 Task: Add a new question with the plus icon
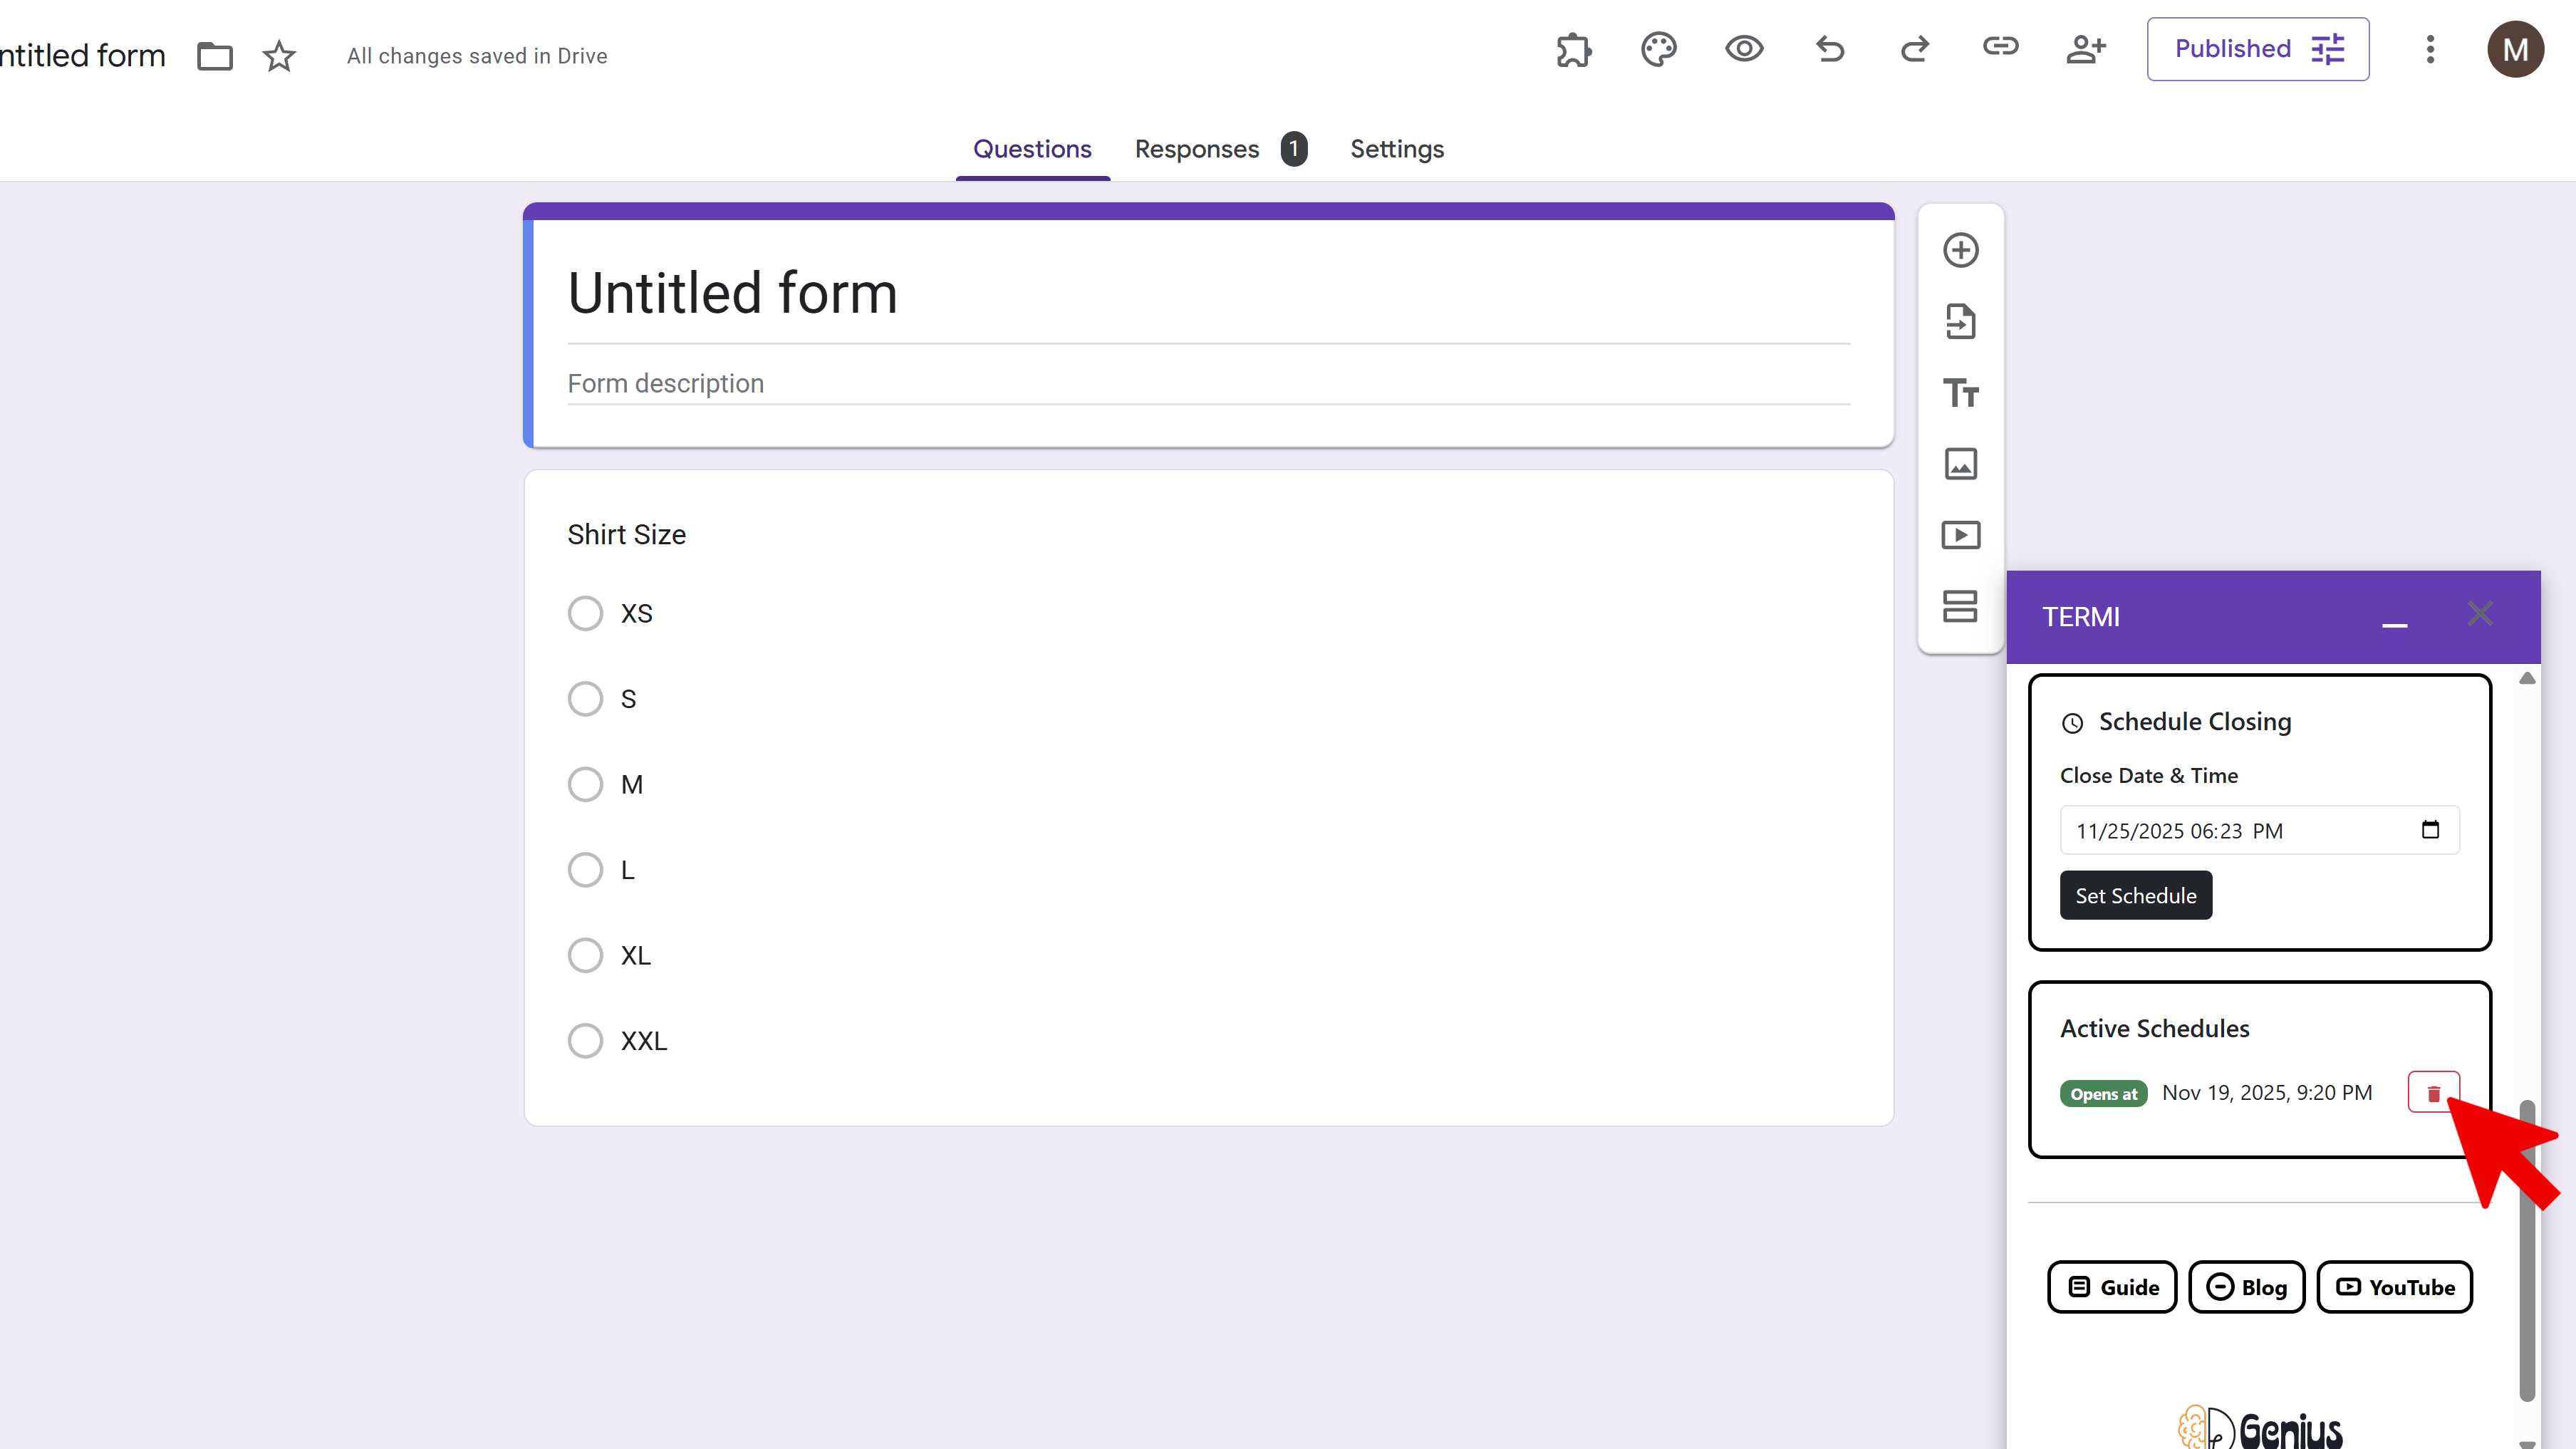tap(1960, 250)
